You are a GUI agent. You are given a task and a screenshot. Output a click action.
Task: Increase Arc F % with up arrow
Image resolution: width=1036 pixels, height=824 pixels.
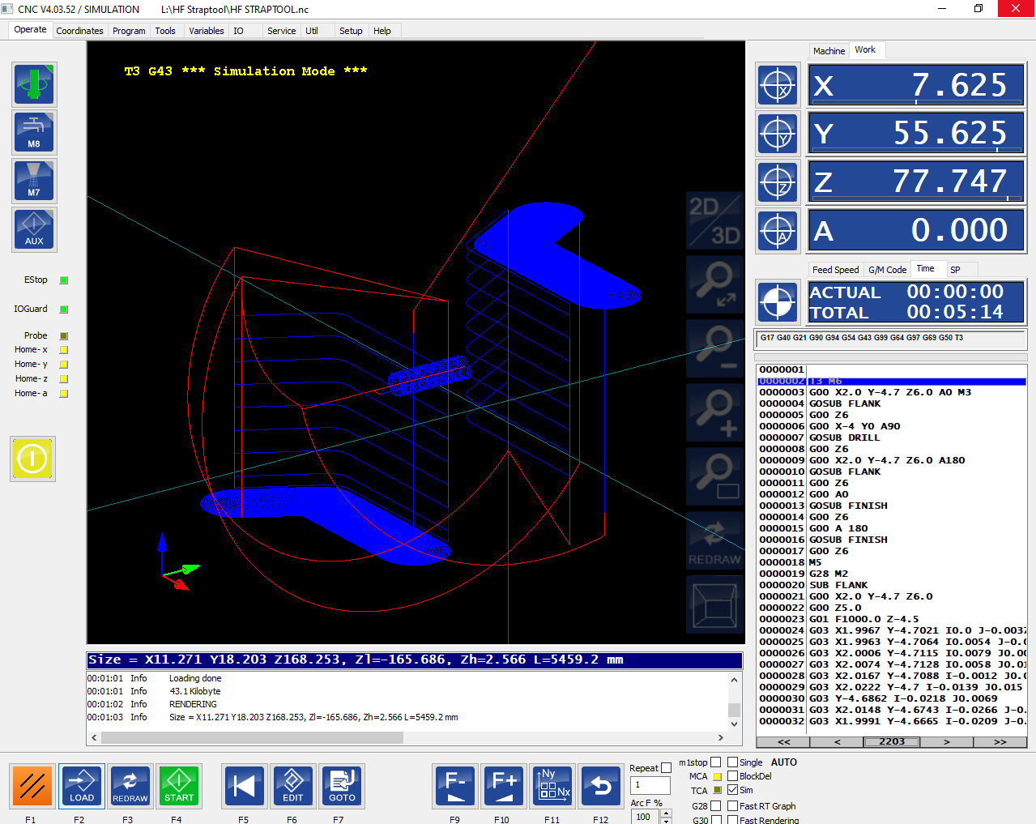tap(666, 813)
